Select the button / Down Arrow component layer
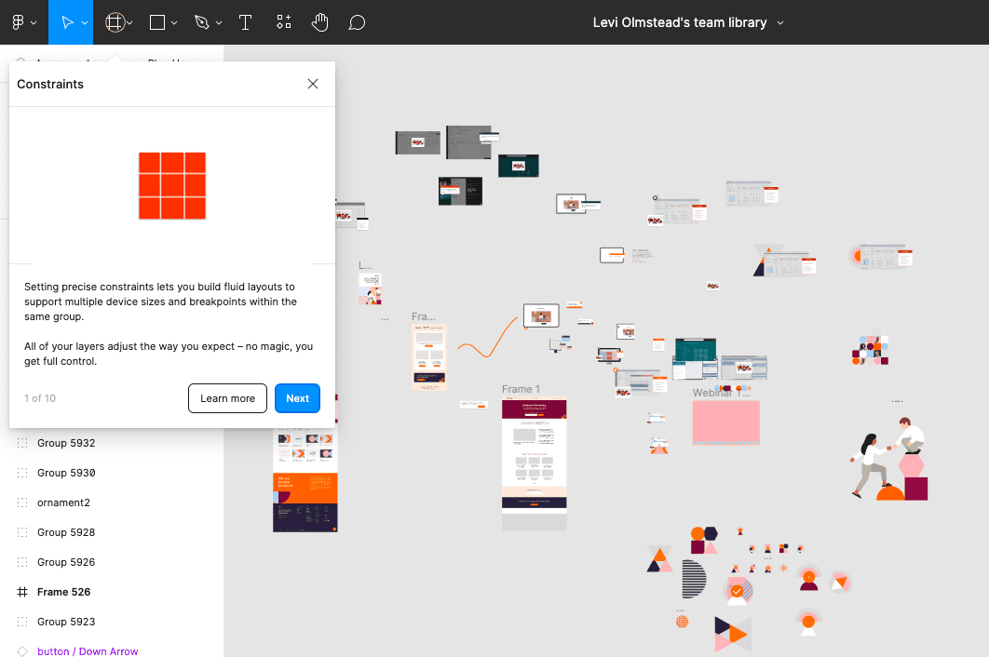989x657 pixels. pos(88,651)
